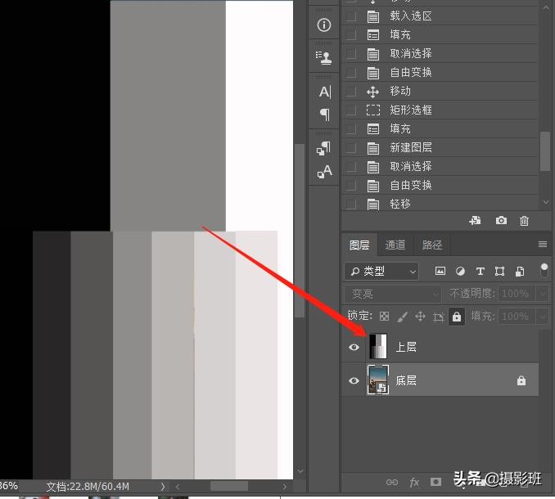Click the History panel vertical scrollbar thumb
555x499 pixels.
click(545, 151)
